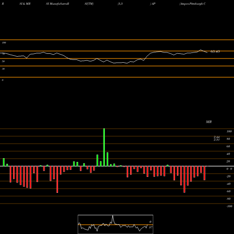Image resolution: width=234 pixels, height=234 pixels.
Task: Click the 'SI MunafaSutraR' header text
Action: 58,4
